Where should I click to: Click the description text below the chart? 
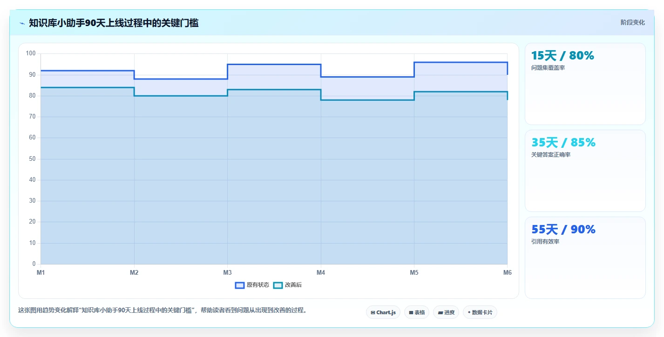coord(163,310)
